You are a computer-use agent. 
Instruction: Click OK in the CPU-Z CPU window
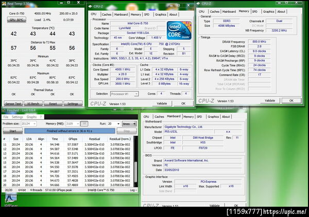coord(183,103)
